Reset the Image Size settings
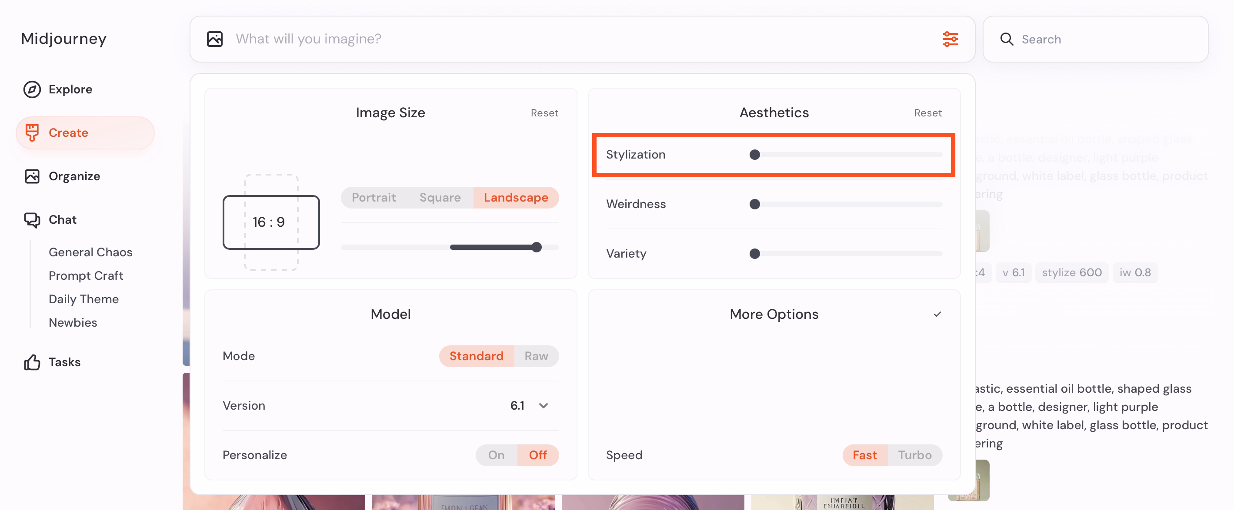Image resolution: width=1234 pixels, height=510 pixels. click(544, 113)
